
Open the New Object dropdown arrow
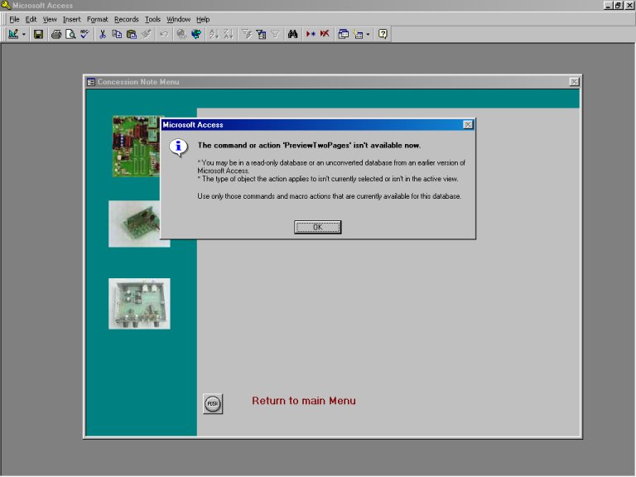[x=368, y=34]
